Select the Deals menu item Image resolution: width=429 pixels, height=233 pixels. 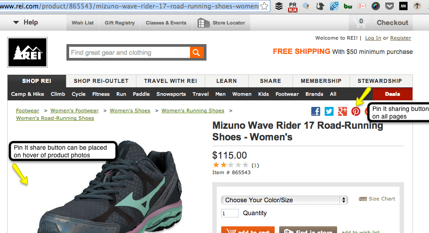click(392, 94)
